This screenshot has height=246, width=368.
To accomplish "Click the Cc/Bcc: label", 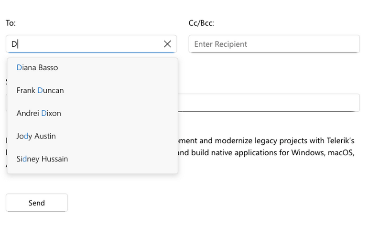I will (201, 23).
